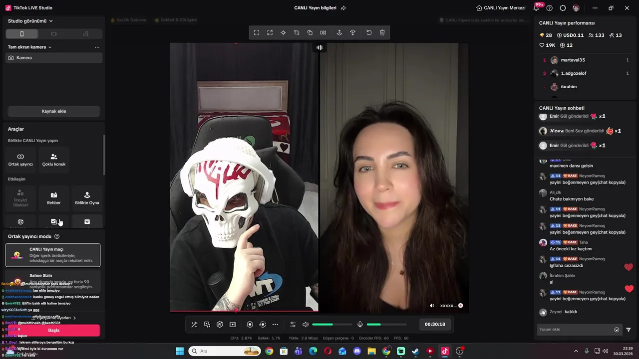The height and width of the screenshot is (359, 639).
Task: Move layer up with the layer-up icon
Action: [339, 32]
